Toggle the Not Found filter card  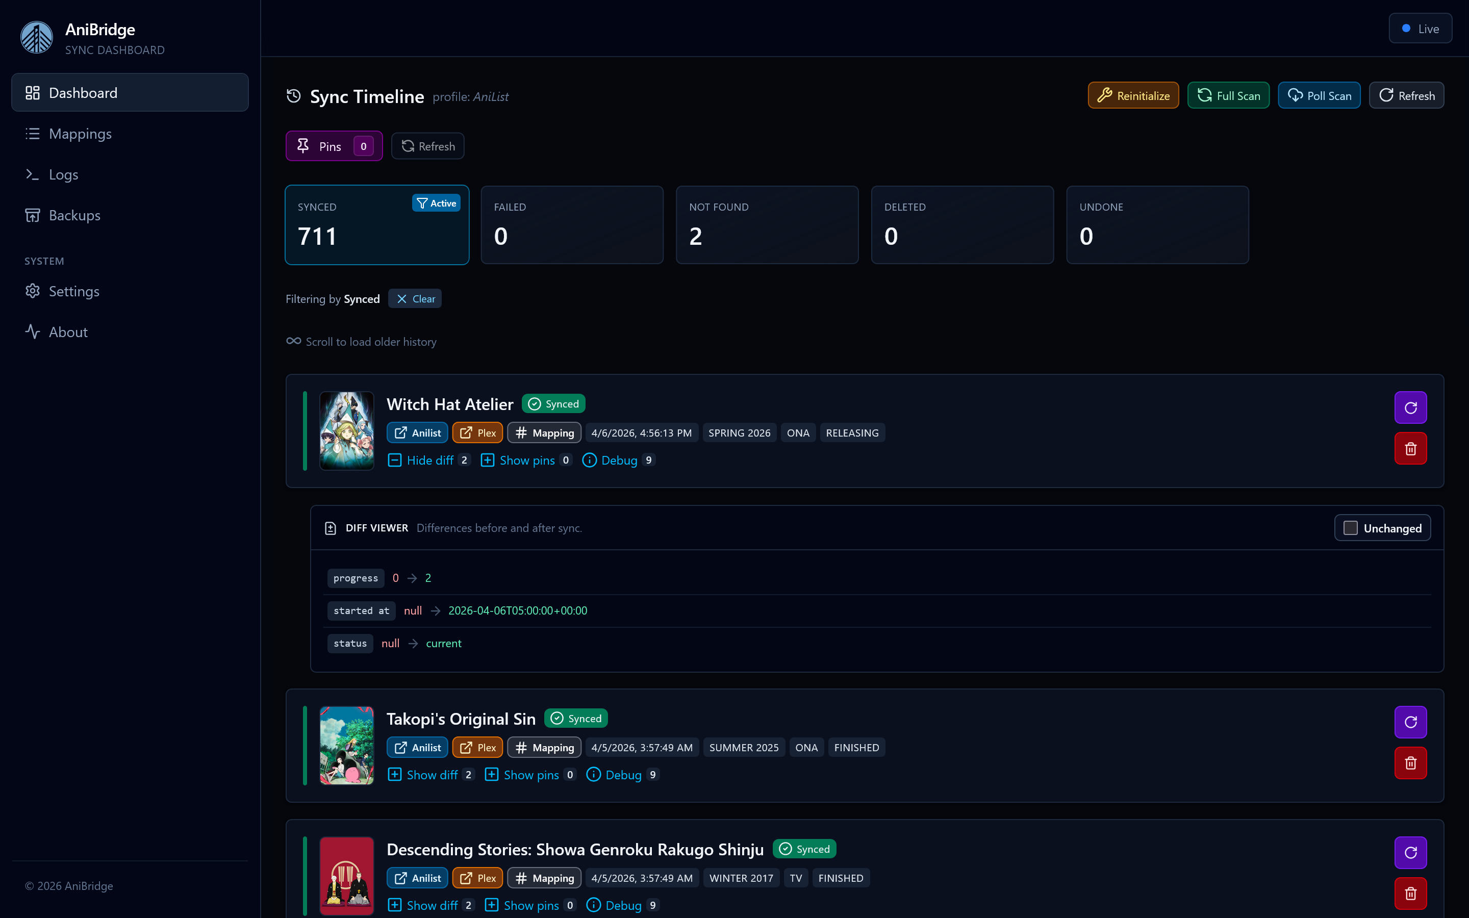(767, 225)
